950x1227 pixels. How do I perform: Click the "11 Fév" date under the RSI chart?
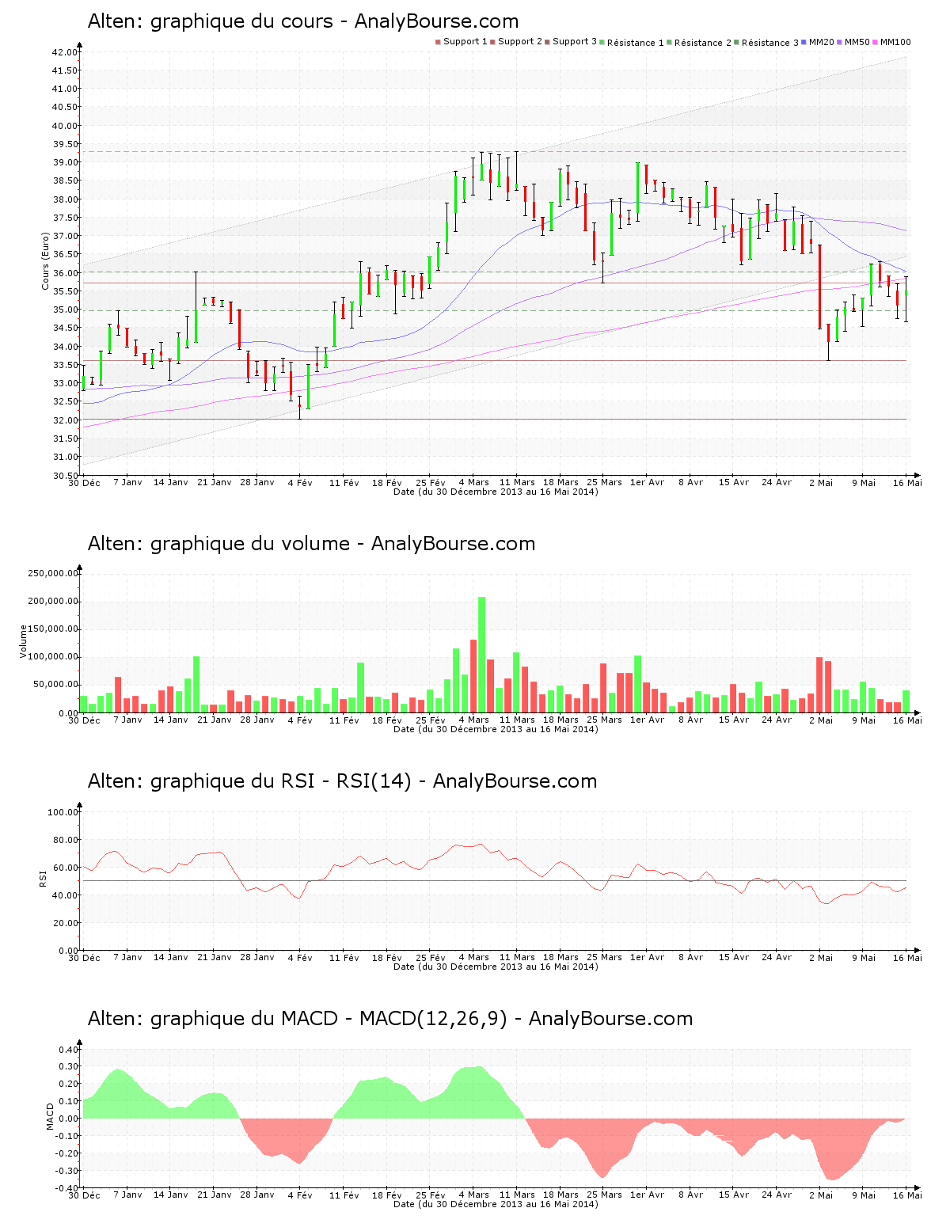[344, 958]
